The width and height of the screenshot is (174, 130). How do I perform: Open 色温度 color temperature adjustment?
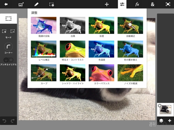click(101, 51)
